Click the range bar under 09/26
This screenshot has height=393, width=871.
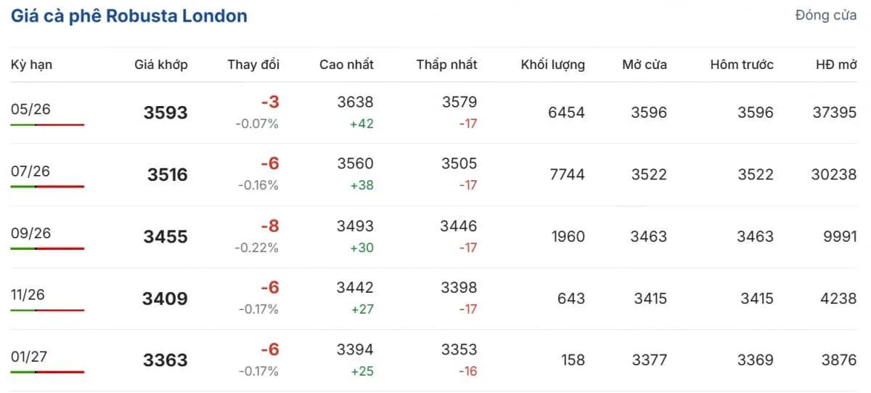point(47,248)
